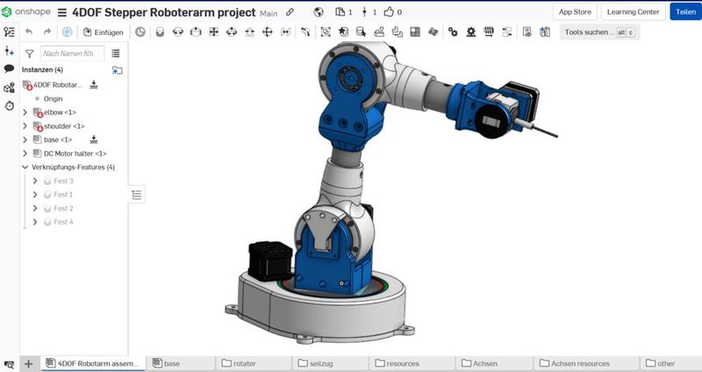Click the stopwatch icon in left sidebar
Screen dimensions: 702x372
pyautogui.click(x=9, y=105)
